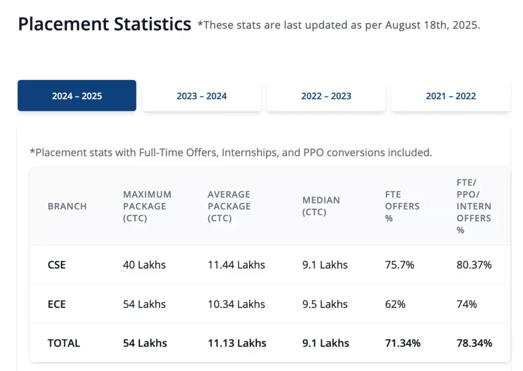Click the MAXIMUM PACKAGE (CTC) column header
The image size is (523, 371).
[x=147, y=206]
